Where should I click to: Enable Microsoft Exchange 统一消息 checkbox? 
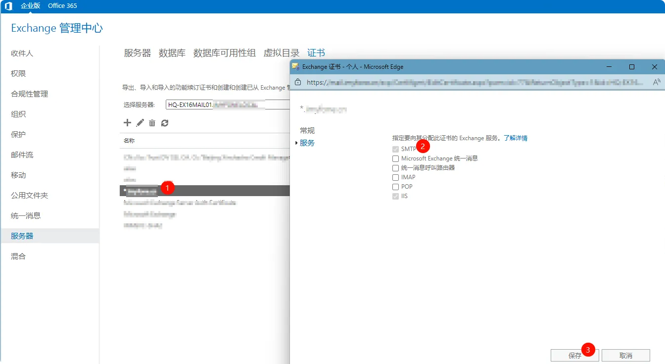(x=395, y=158)
